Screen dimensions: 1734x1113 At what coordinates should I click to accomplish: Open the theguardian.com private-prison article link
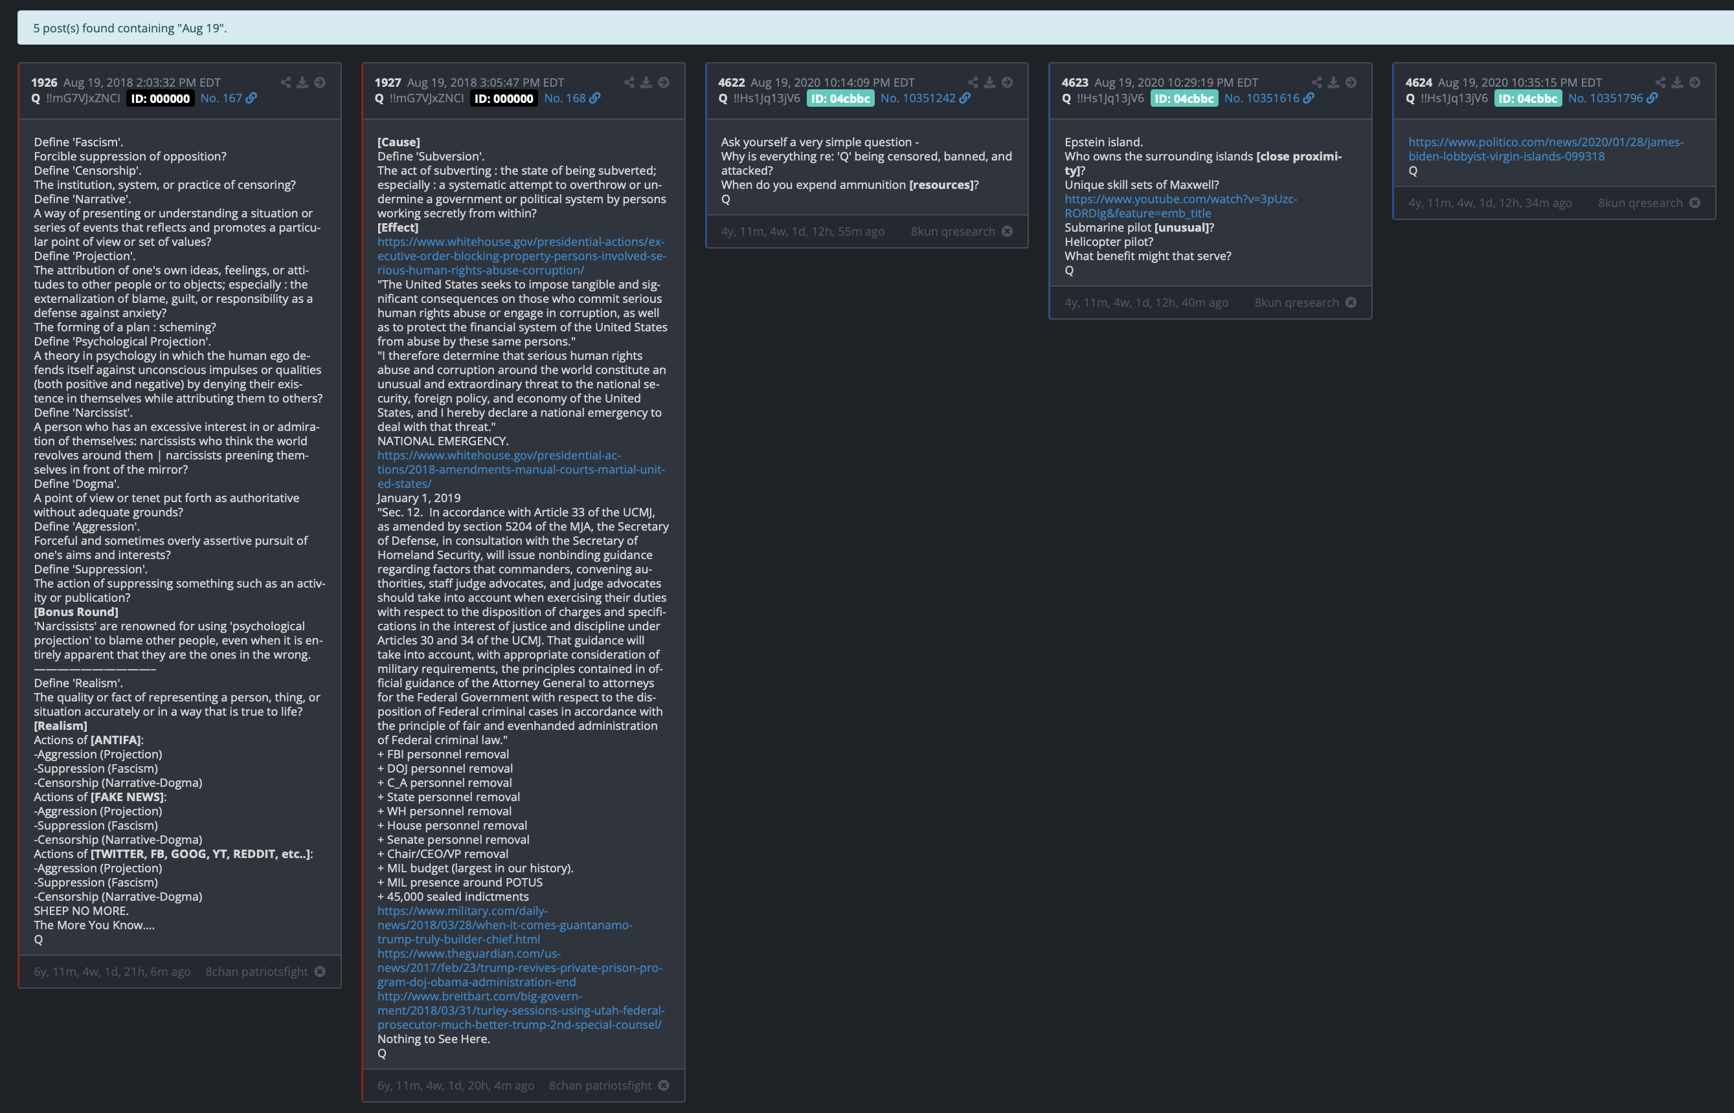pyautogui.click(x=519, y=968)
